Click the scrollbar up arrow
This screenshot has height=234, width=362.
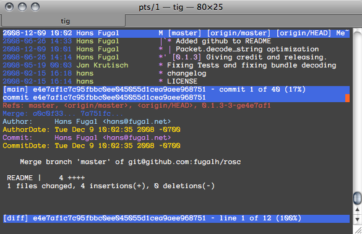tap(357, 209)
